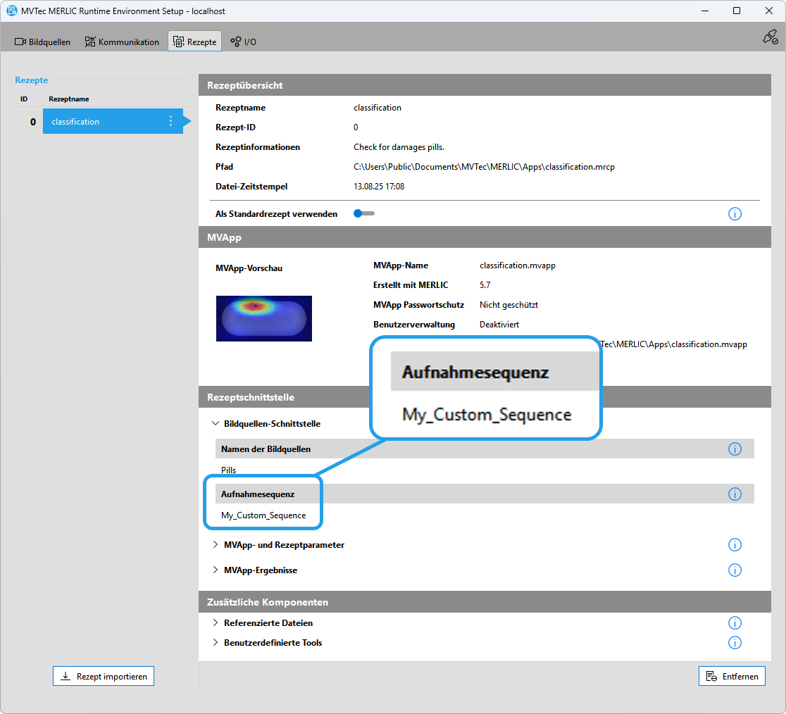Click info icon for Als Standardrezept verwenden
The image size is (786, 714).
coord(735,213)
